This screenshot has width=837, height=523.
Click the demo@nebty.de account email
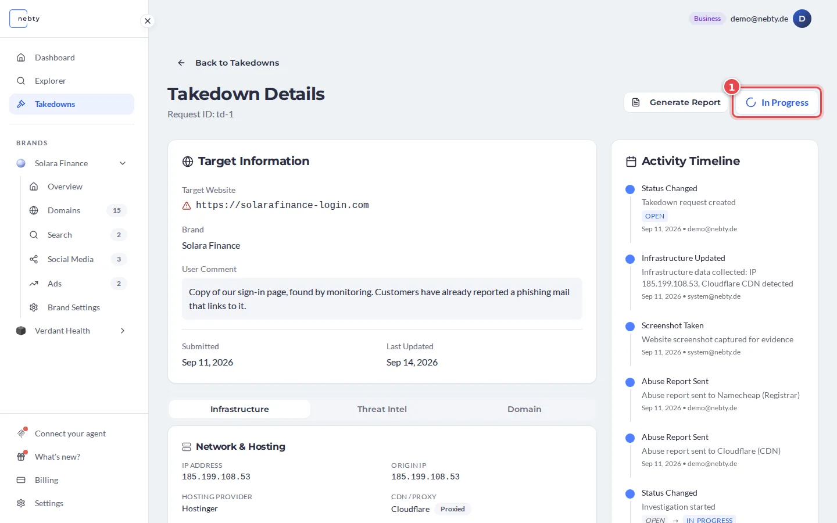click(759, 19)
